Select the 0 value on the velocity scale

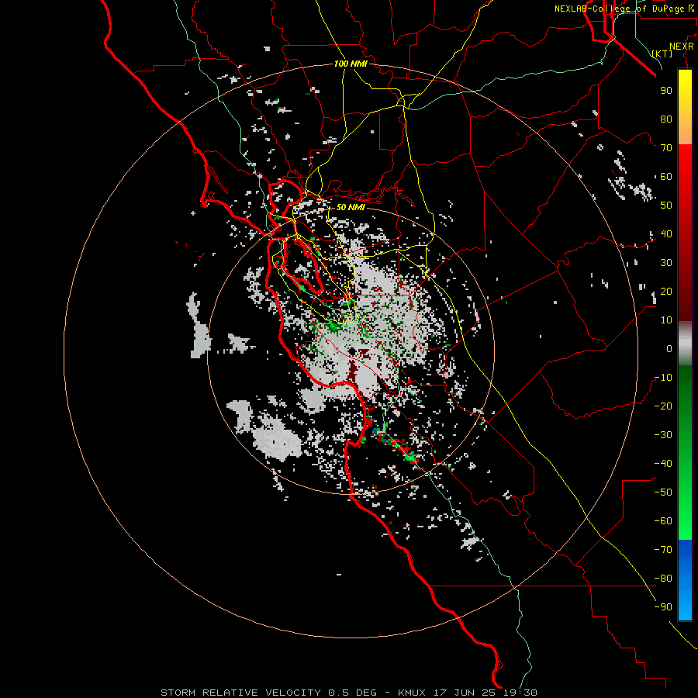[x=669, y=348]
